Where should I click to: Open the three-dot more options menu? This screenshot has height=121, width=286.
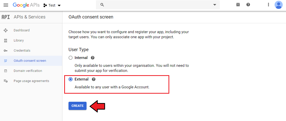pos(268,5)
